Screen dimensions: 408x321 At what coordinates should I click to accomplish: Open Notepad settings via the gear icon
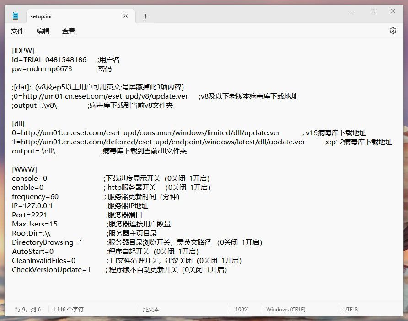[392, 31]
